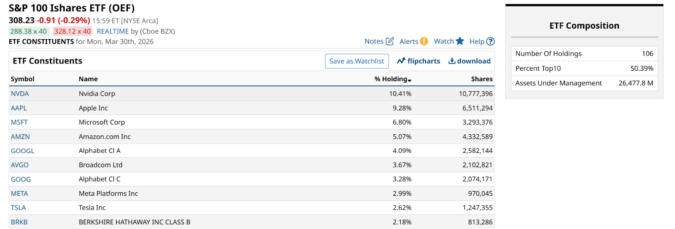
Task: Sort by % Holding column header
Action: pos(391,79)
